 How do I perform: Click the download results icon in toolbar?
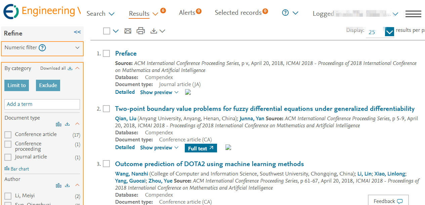[154, 31]
